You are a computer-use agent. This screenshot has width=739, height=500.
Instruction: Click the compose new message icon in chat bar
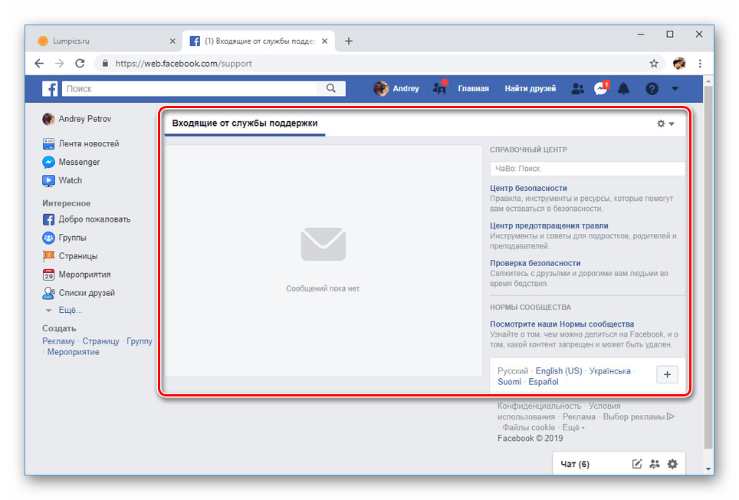tap(637, 464)
